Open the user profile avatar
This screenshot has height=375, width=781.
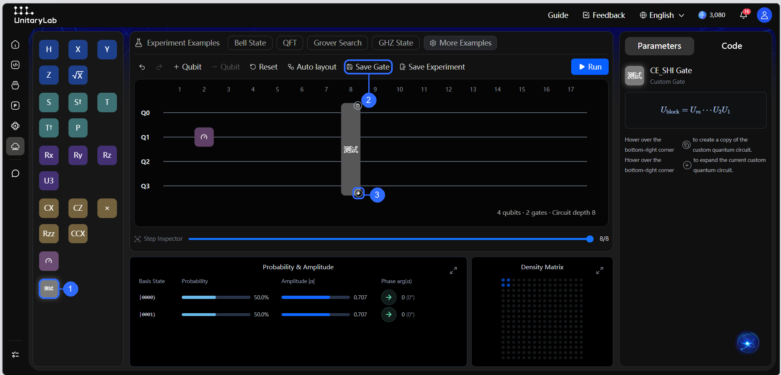764,15
